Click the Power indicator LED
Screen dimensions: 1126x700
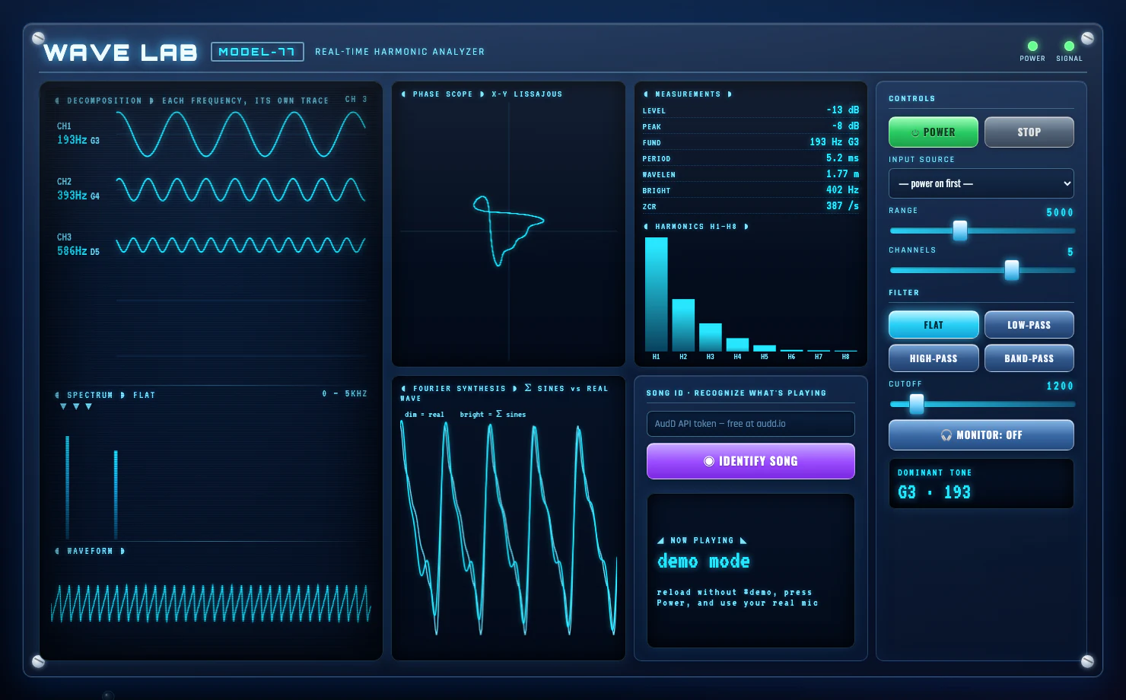(1032, 46)
